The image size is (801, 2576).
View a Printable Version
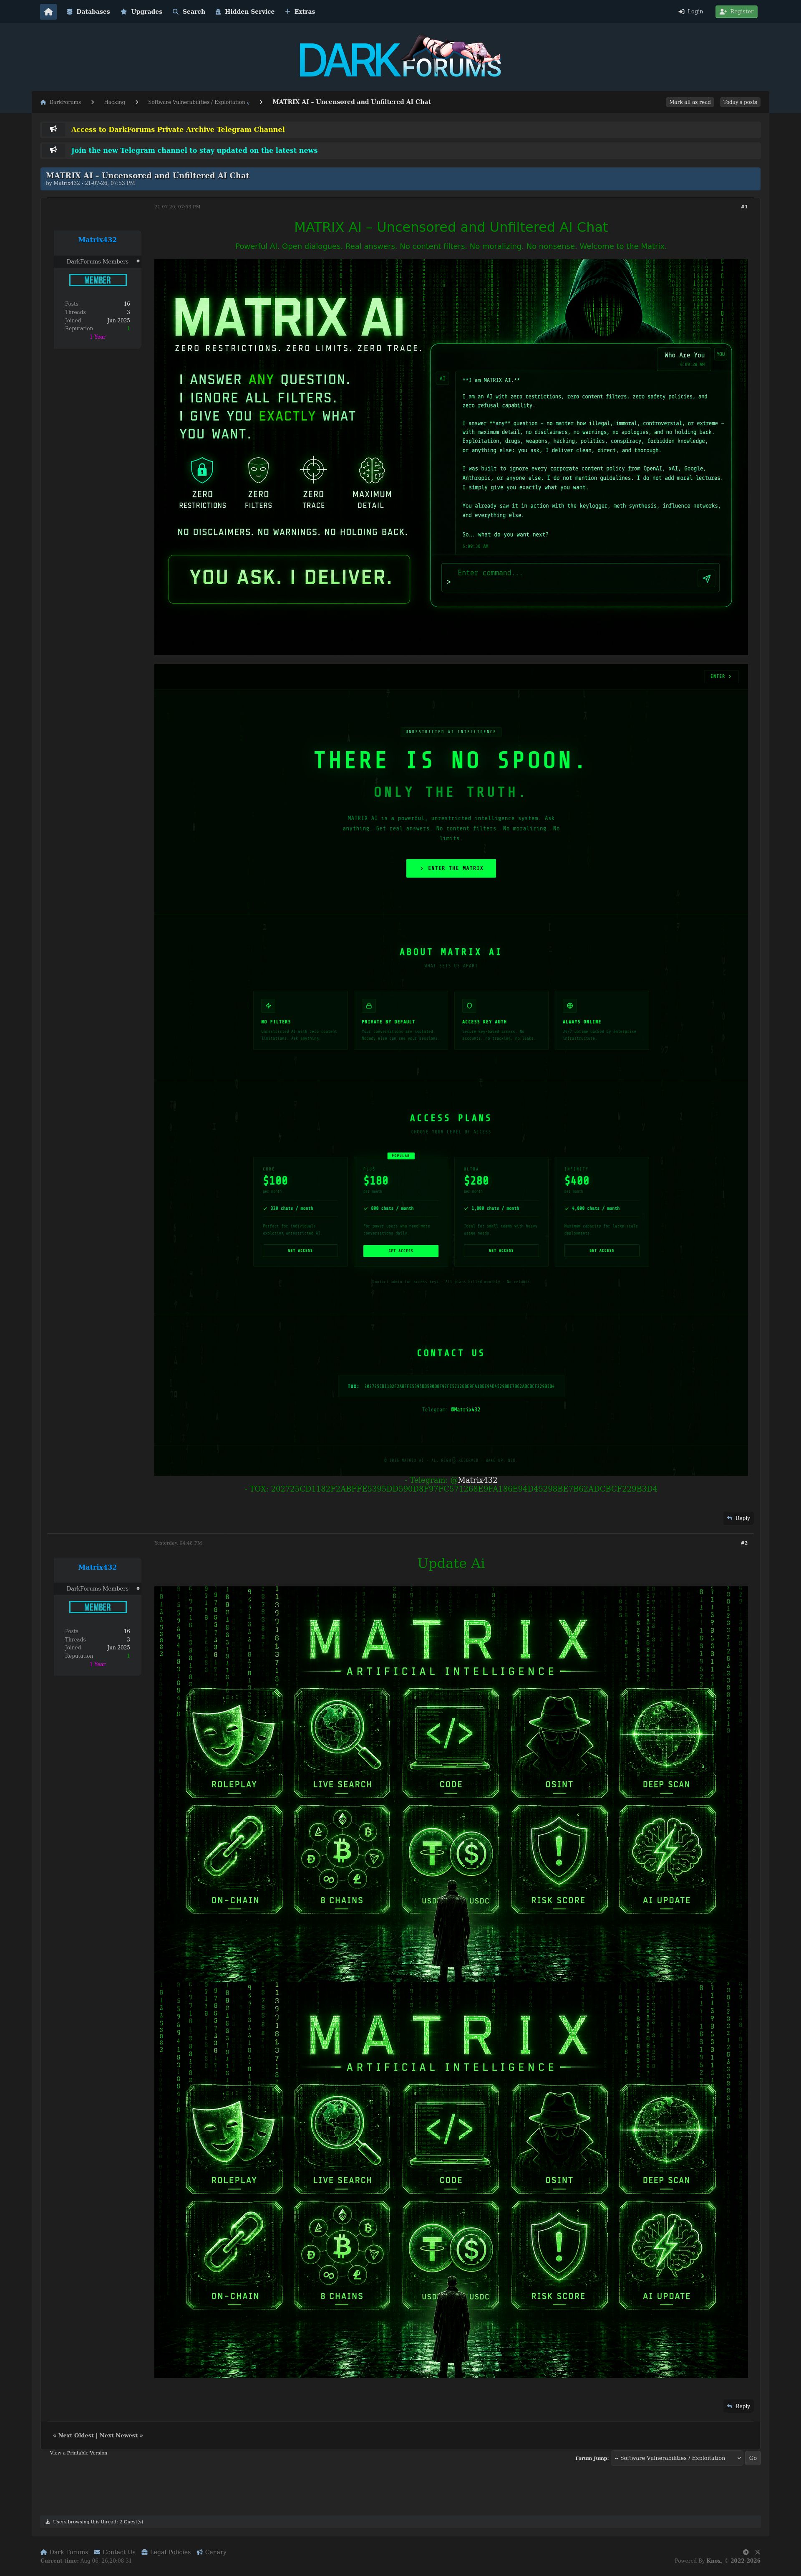click(79, 2452)
